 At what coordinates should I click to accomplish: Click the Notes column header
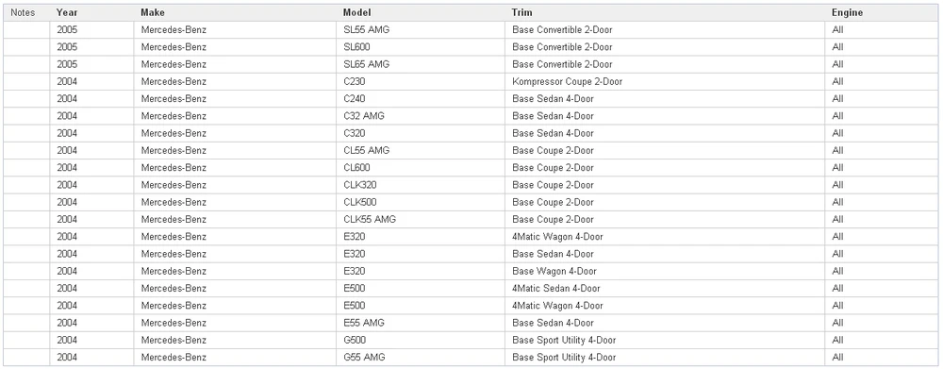click(26, 12)
